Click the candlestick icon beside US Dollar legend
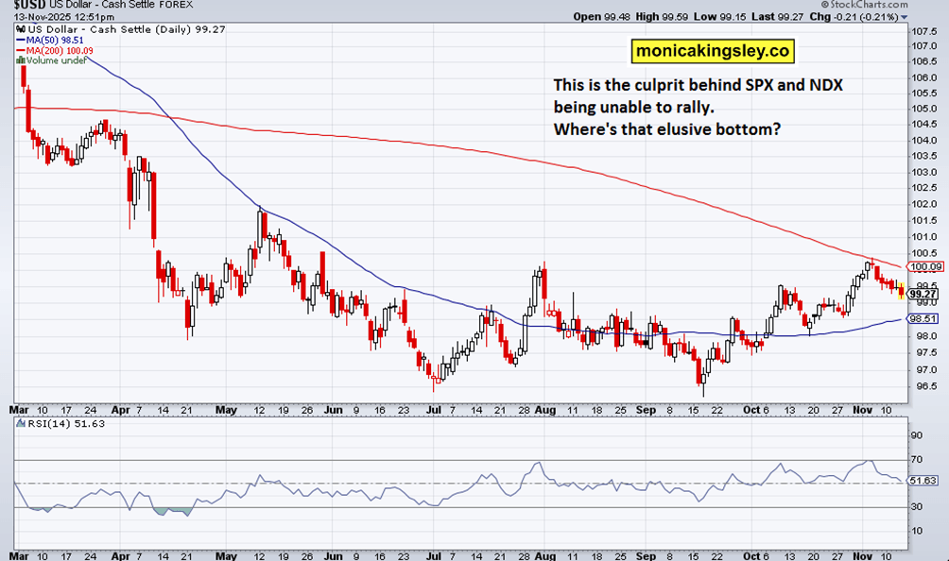949x561 pixels. click(x=21, y=29)
